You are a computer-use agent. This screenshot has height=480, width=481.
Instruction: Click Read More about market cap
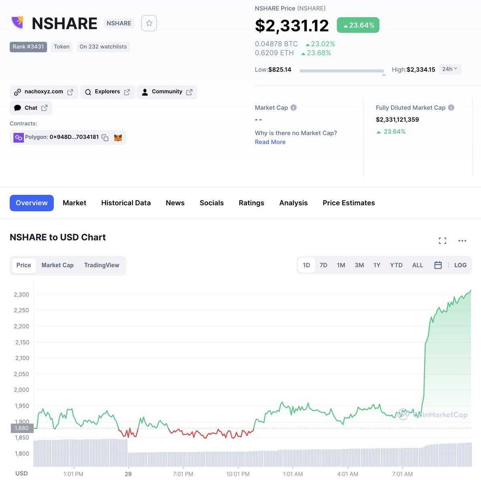(270, 142)
